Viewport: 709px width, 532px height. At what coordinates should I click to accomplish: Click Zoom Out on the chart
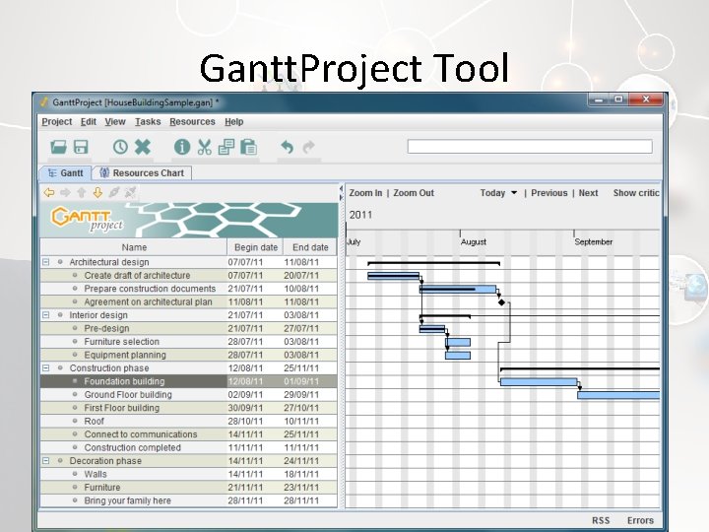(414, 193)
